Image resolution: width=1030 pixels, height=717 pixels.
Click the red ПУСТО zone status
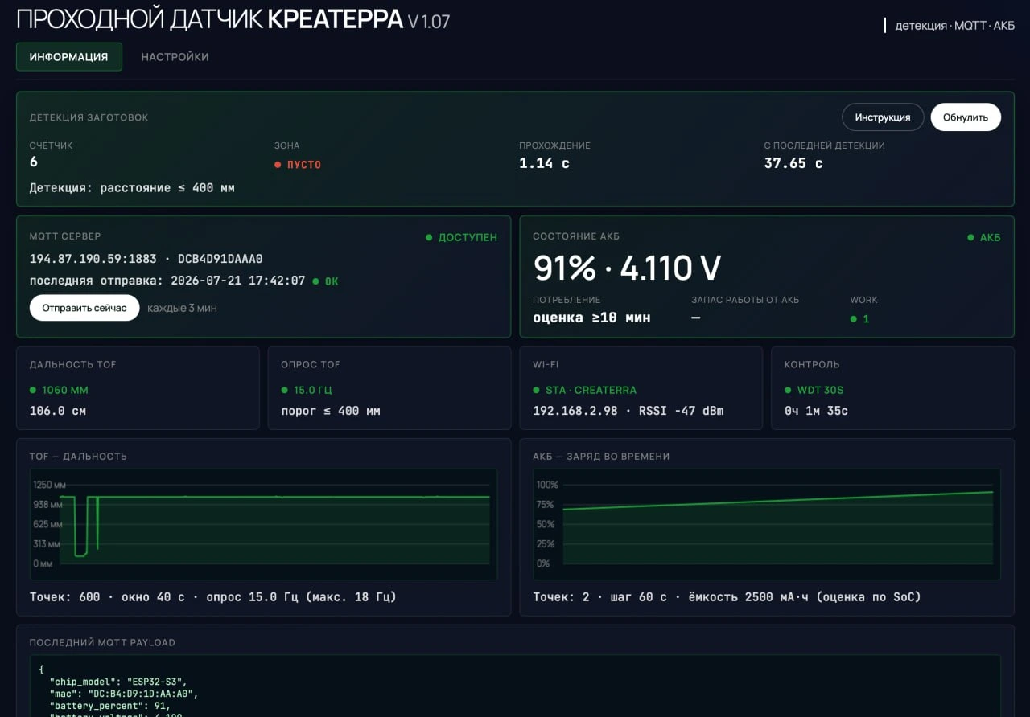click(298, 165)
